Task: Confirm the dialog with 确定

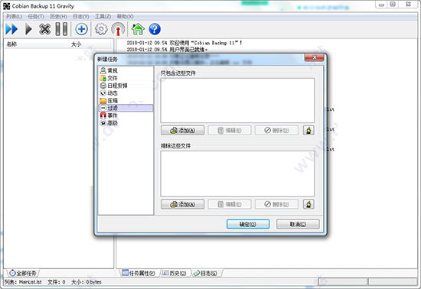Action: [248, 224]
